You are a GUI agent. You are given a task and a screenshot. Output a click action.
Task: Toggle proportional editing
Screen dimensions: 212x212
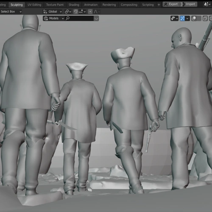(90, 11)
